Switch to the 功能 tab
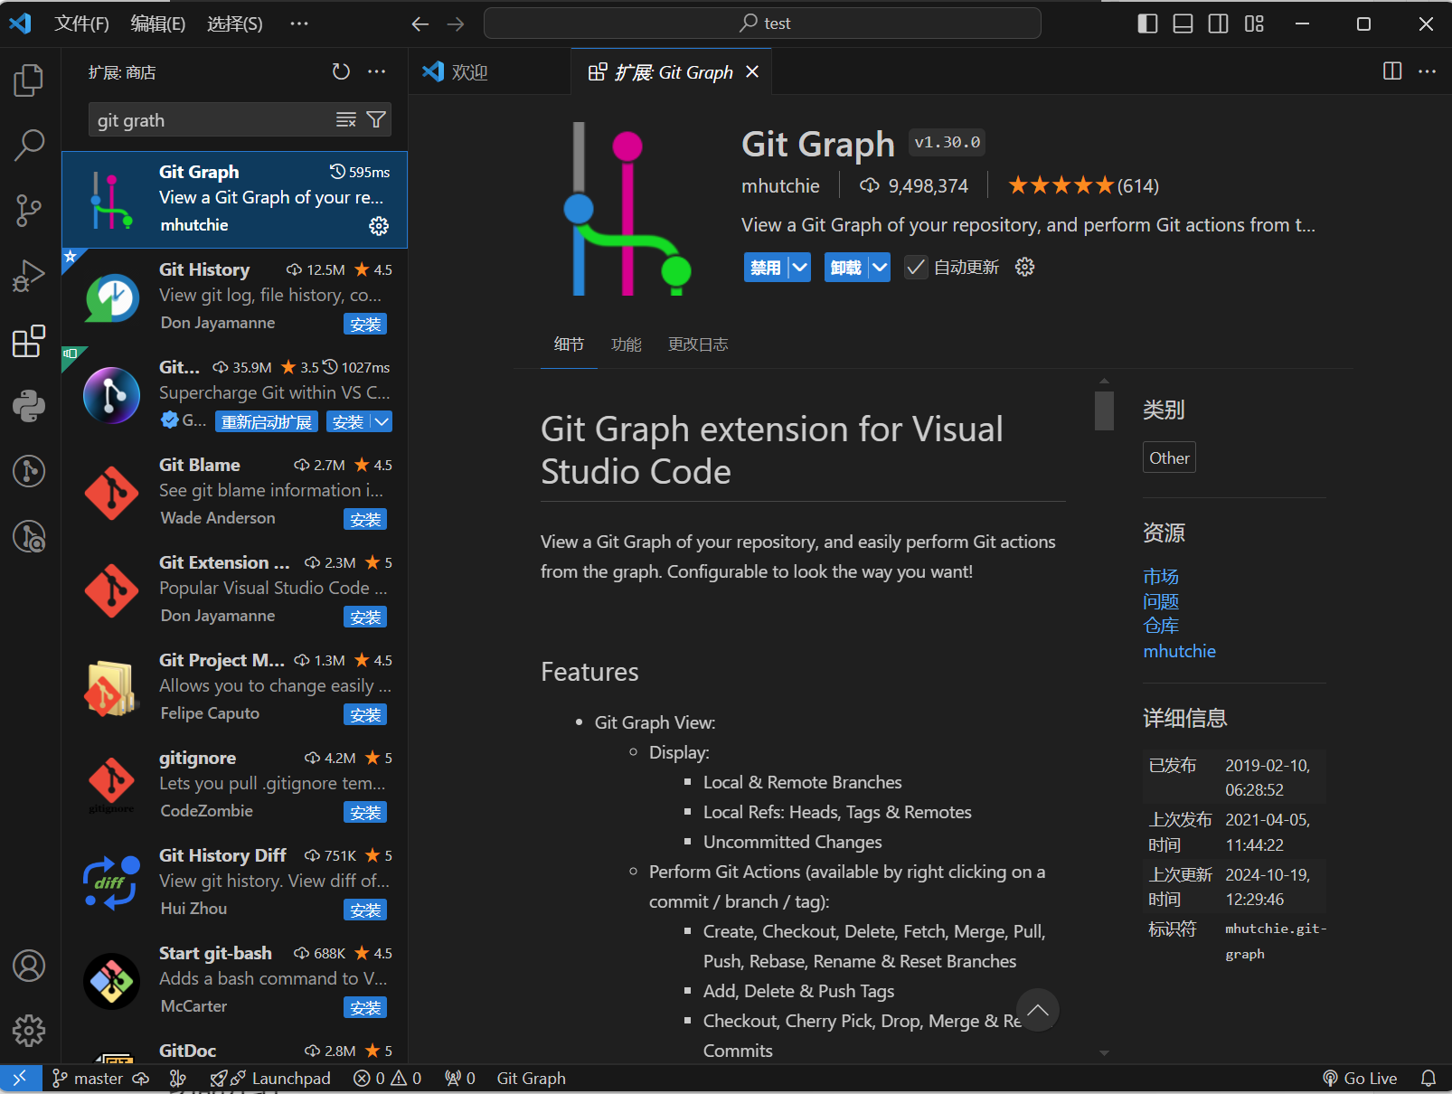The image size is (1452, 1094). pos(627,344)
